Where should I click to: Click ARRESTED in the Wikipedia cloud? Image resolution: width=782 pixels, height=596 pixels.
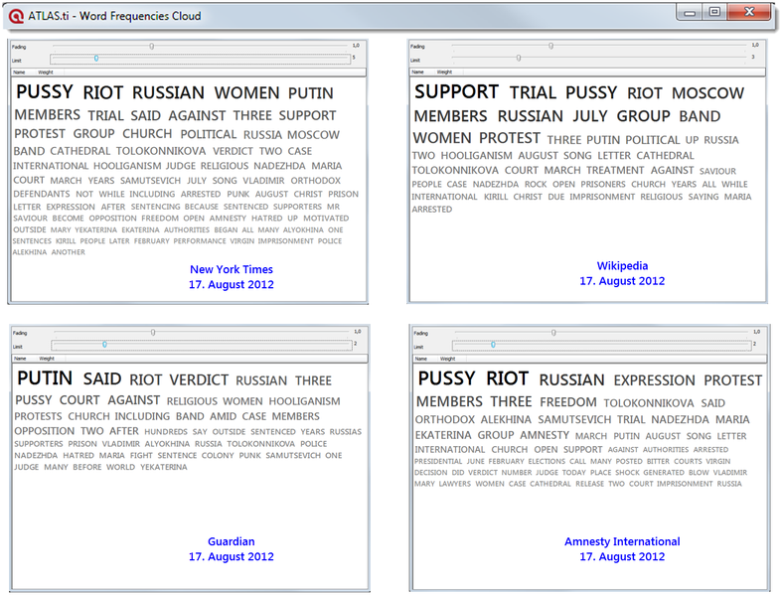point(432,210)
